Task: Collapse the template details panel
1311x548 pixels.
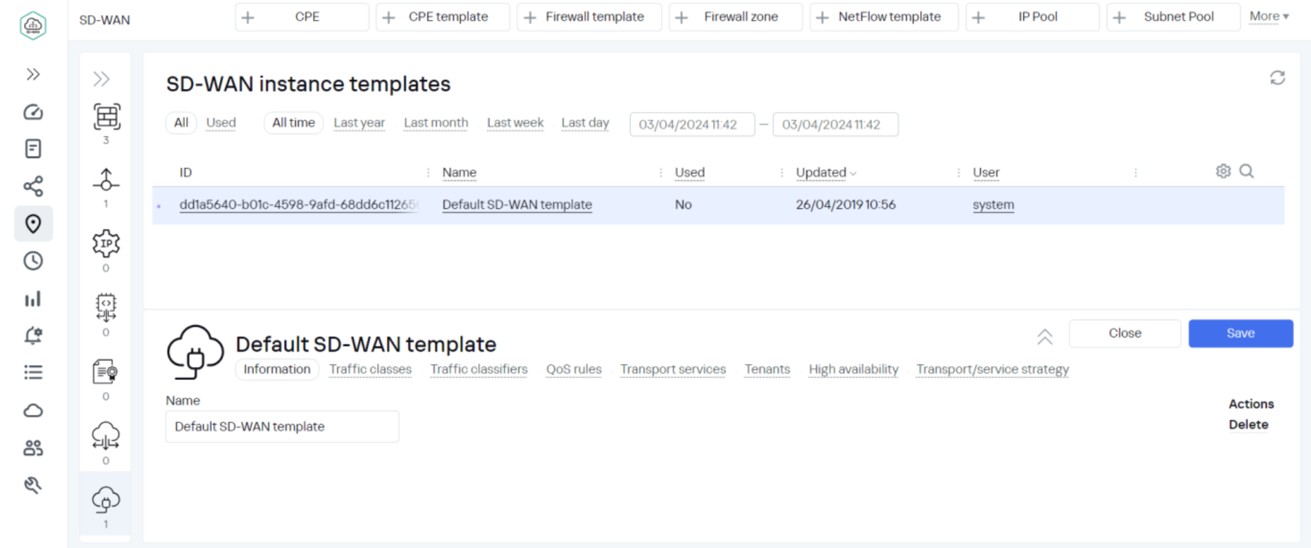Action: coord(1045,336)
